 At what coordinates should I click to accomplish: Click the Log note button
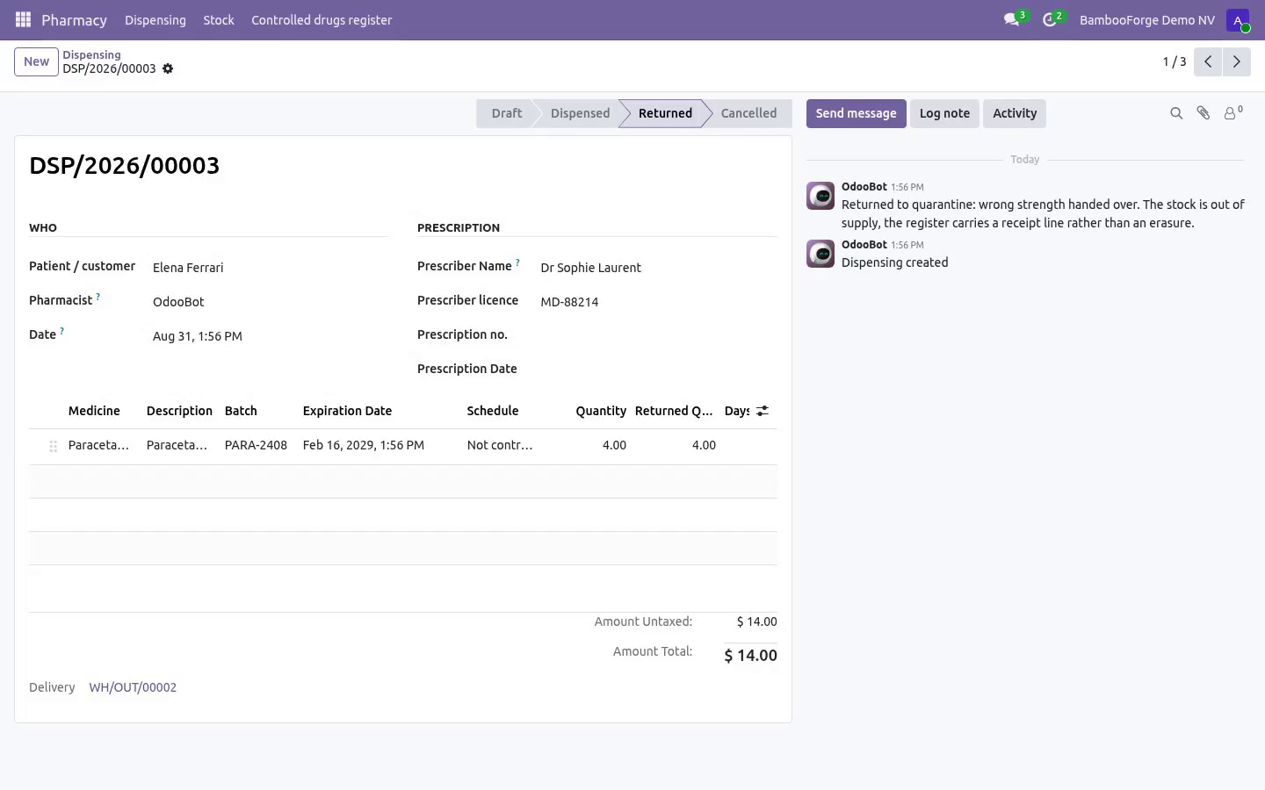tap(944, 113)
